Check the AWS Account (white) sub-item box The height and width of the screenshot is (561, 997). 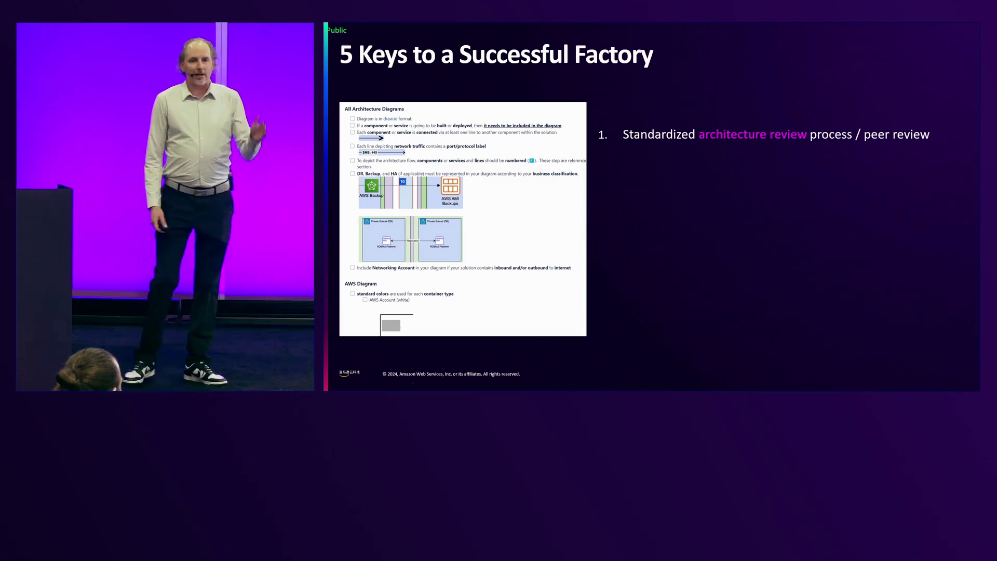365,300
